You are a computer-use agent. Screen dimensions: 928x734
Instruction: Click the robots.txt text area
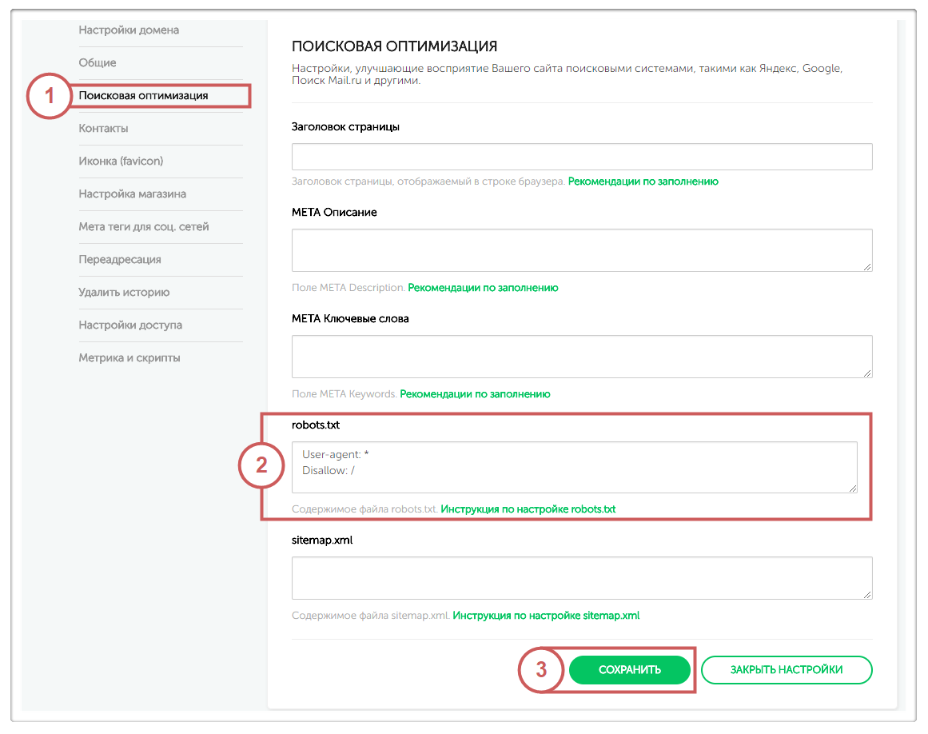pos(574,467)
